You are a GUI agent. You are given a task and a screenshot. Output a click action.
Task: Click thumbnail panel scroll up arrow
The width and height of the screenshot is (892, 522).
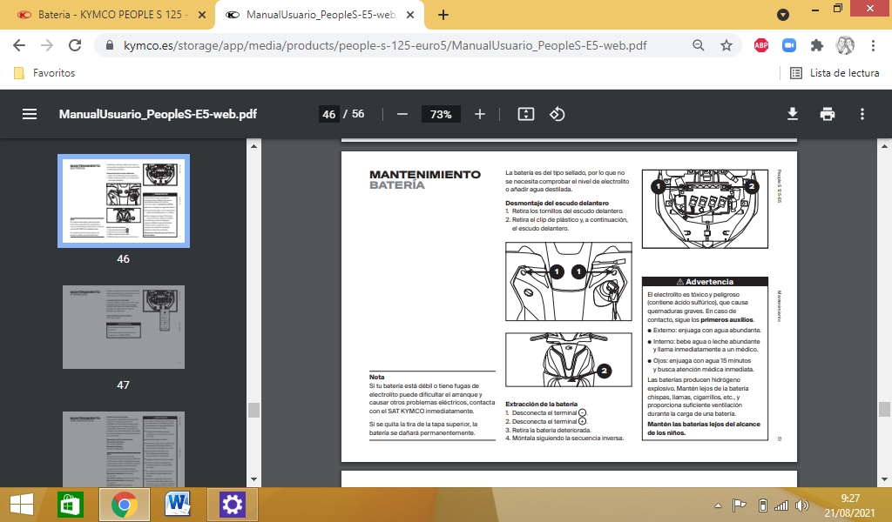point(253,146)
